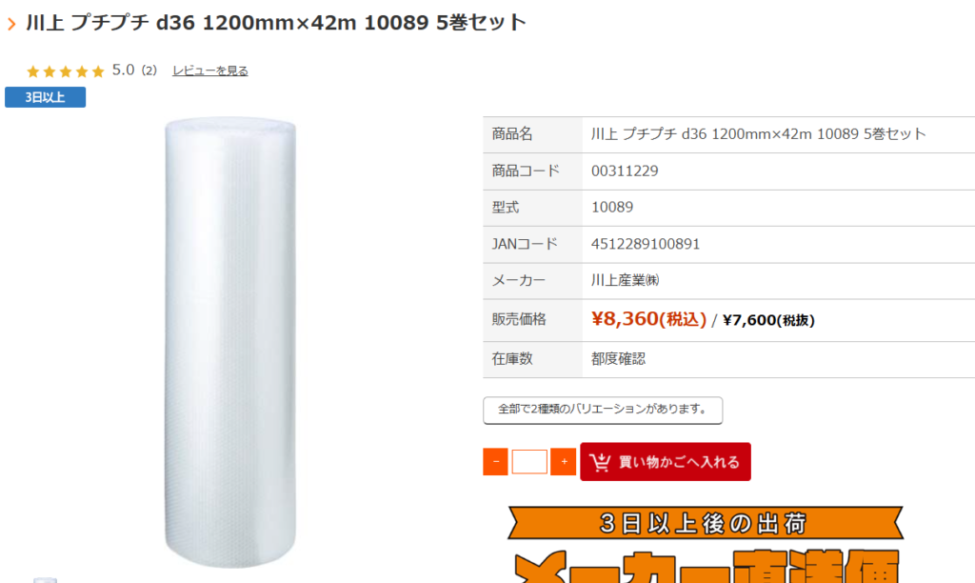This screenshot has width=975, height=583.
Task: Click the ¥8,360(税込) price text
Action: [x=648, y=319]
